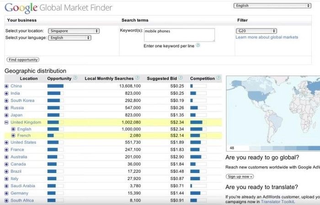
Task: Click help icon beside Enter one keyword per line
Action: pos(198,46)
